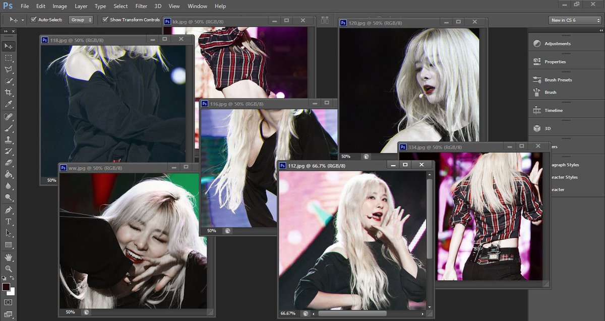
Task: Select the Paint Bucket tool
Action: click(9, 175)
